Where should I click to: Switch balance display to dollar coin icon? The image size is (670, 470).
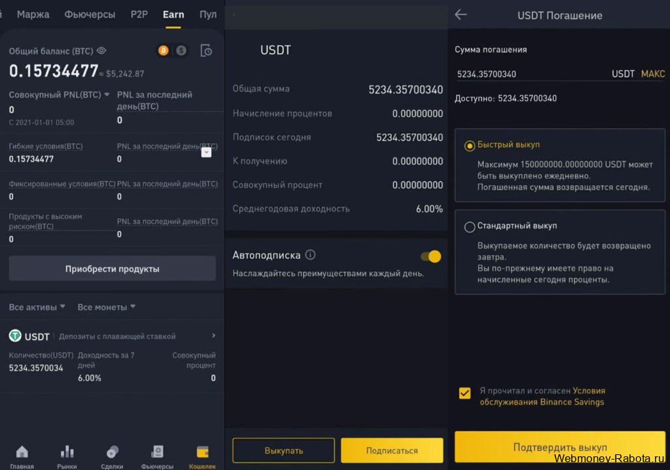pyautogui.click(x=181, y=51)
